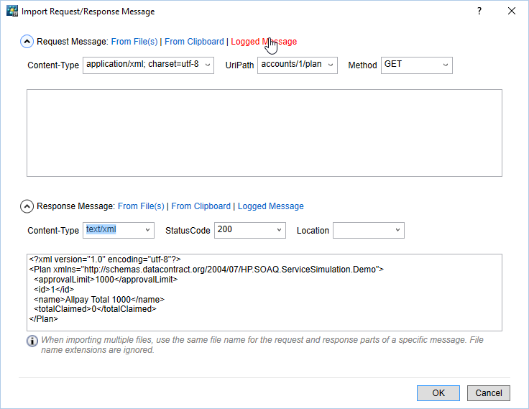This screenshot has width=529, height=409.
Task: Collapse the Request Message section
Action: [27, 42]
